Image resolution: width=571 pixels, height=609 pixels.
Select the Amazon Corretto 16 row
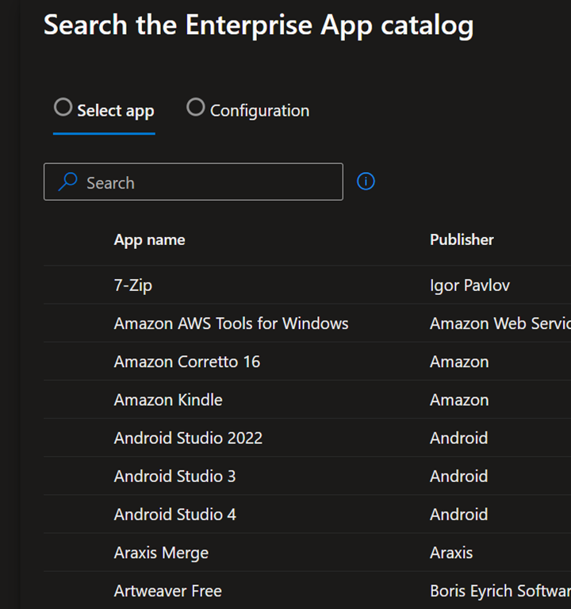point(186,362)
